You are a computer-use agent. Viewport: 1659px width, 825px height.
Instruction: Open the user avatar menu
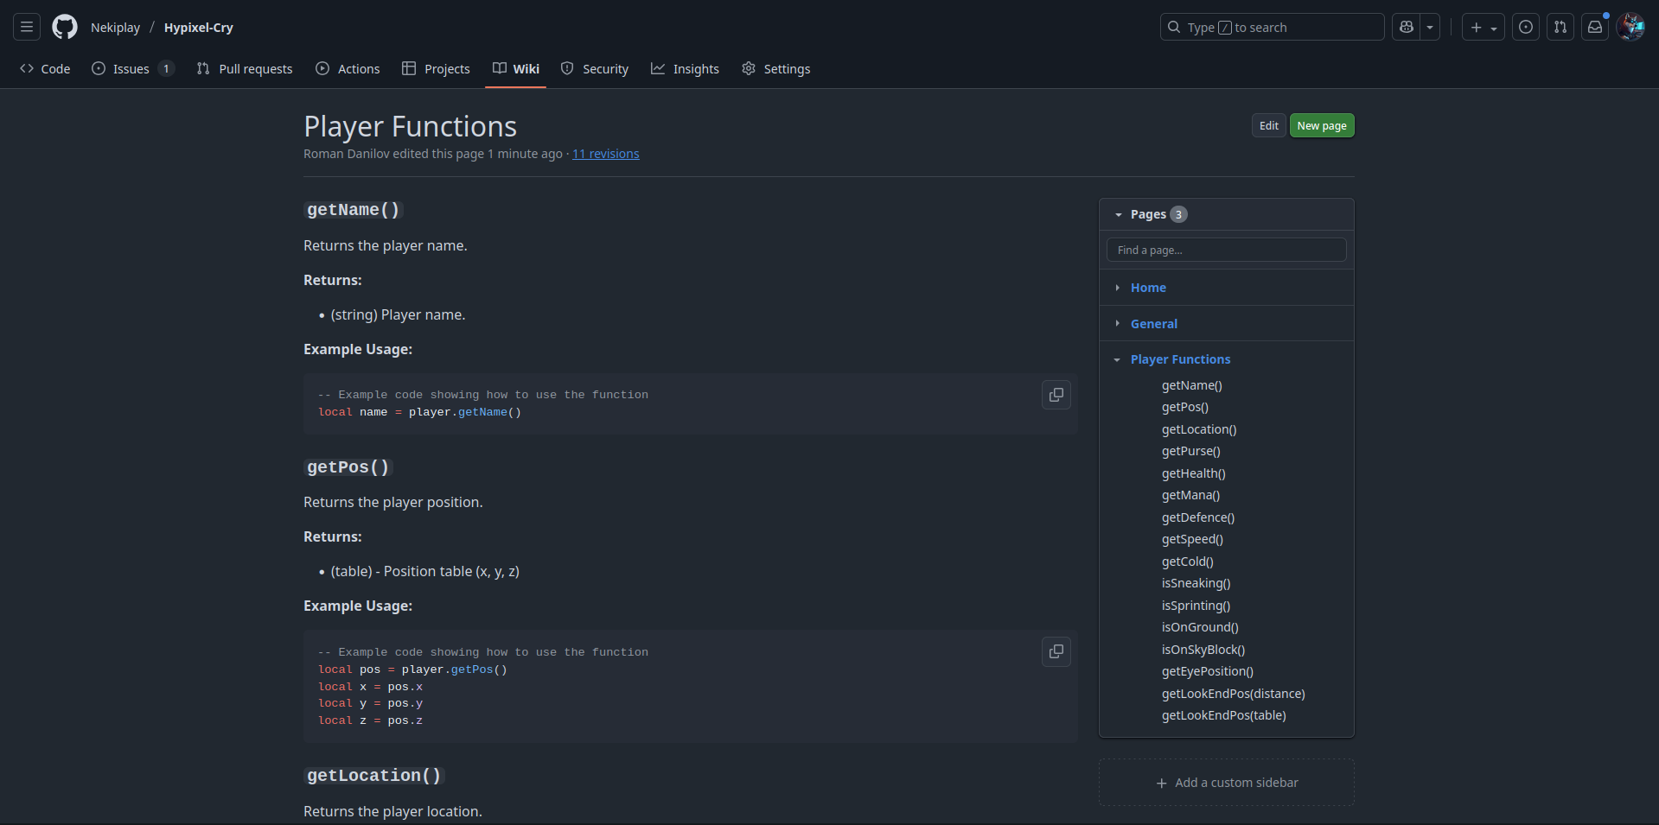coord(1631,27)
